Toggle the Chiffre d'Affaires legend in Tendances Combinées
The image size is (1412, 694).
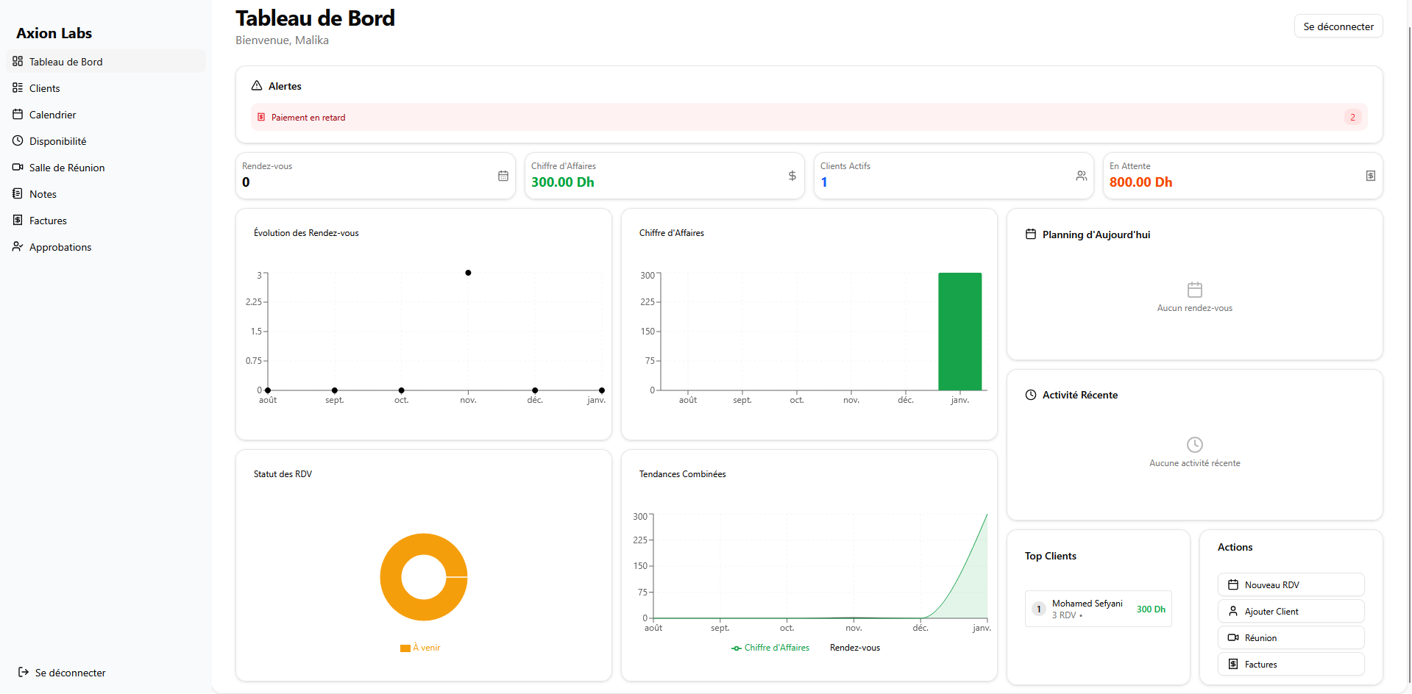point(770,648)
